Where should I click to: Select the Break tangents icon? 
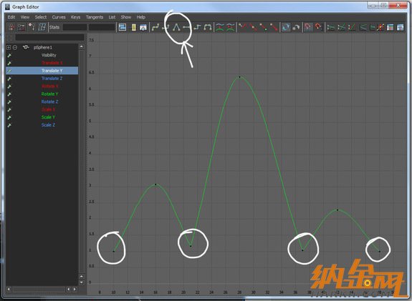point(242,27)
